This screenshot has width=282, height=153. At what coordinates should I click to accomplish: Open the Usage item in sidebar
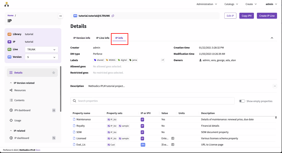coord(18,120)
